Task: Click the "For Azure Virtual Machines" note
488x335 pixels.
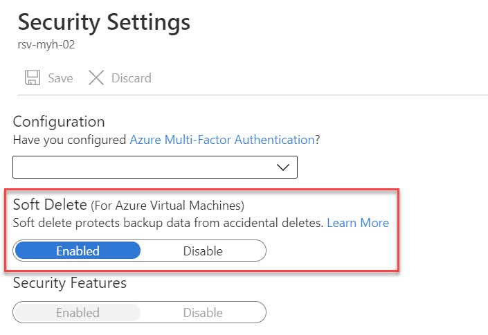Action: pyautogui.click(x=168, y=206)
